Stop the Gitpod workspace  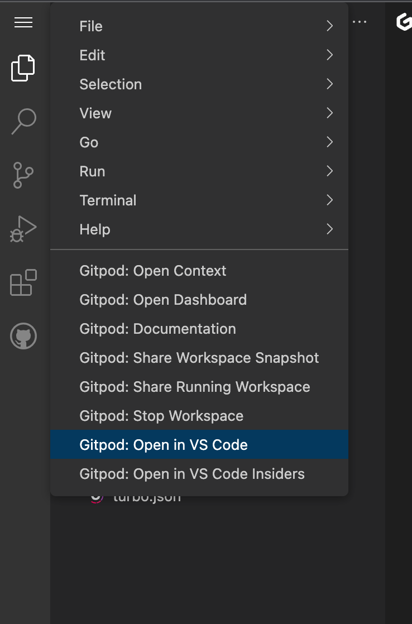[161, 415]
